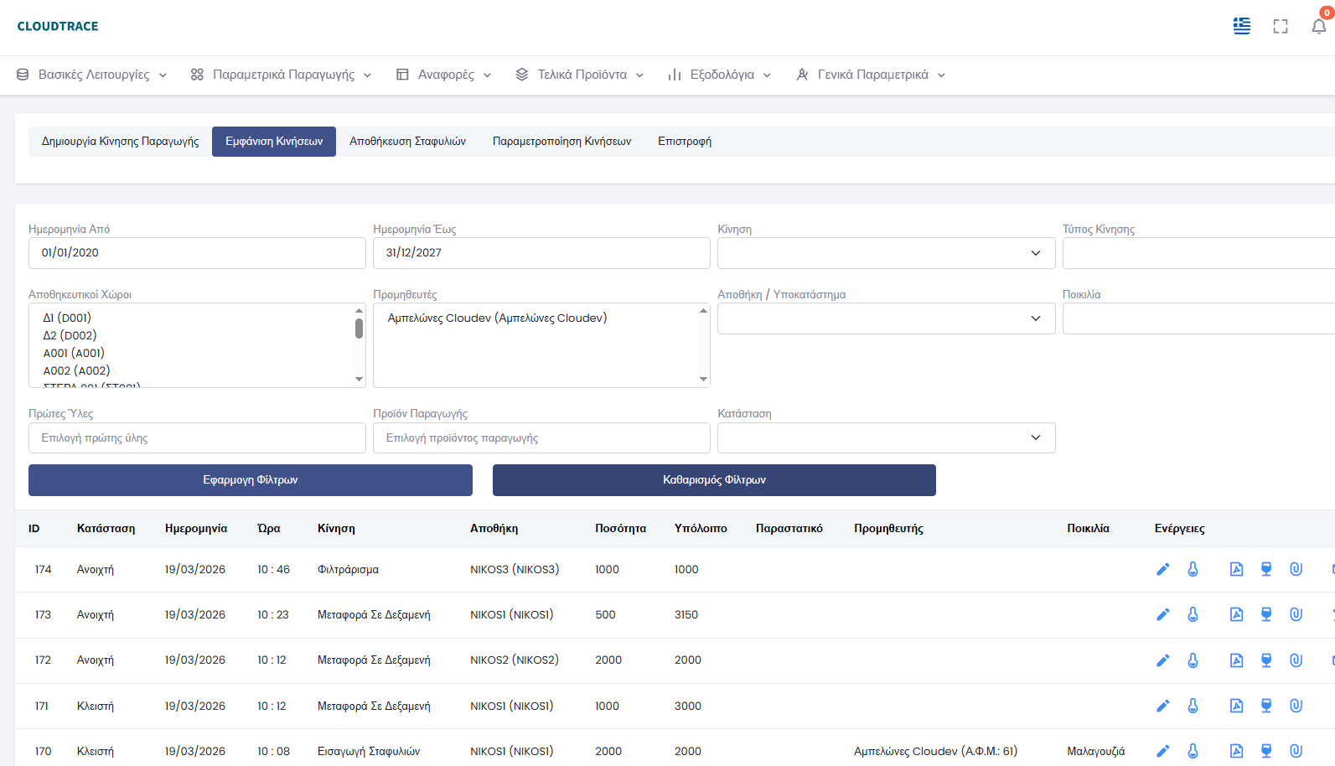Click the wine glass icon for row 174
The image size is (1335, 766).
click(1266, 570)
